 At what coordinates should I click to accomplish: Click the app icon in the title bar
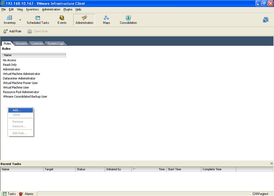pyautogui.click(x=3, y=3)
